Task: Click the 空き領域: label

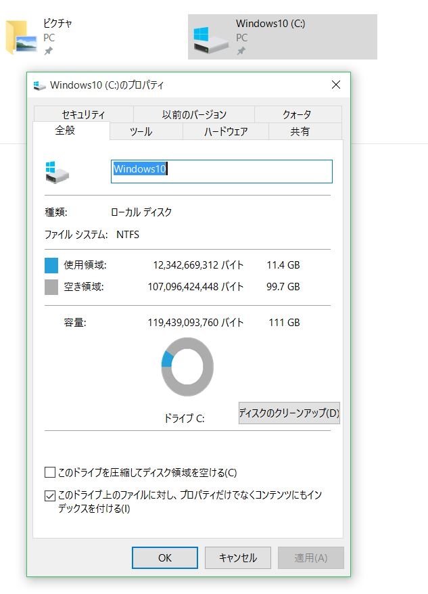Action: point(84,287)
